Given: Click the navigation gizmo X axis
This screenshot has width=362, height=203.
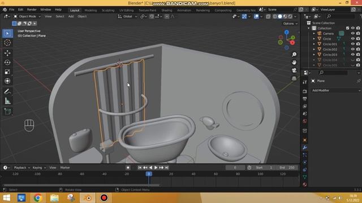Looking at the screenshot, I should pos(292,43).
